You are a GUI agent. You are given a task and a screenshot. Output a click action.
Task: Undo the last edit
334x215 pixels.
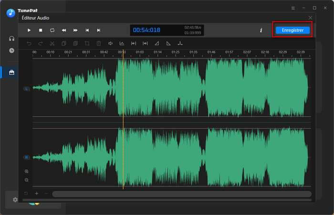tap(29, 43)
